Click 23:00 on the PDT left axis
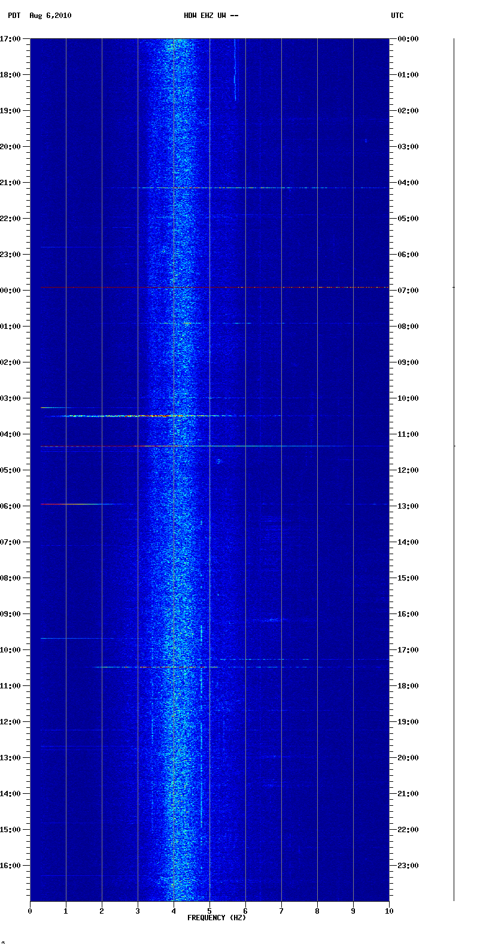480x949 pixels. tap(11, 255)
